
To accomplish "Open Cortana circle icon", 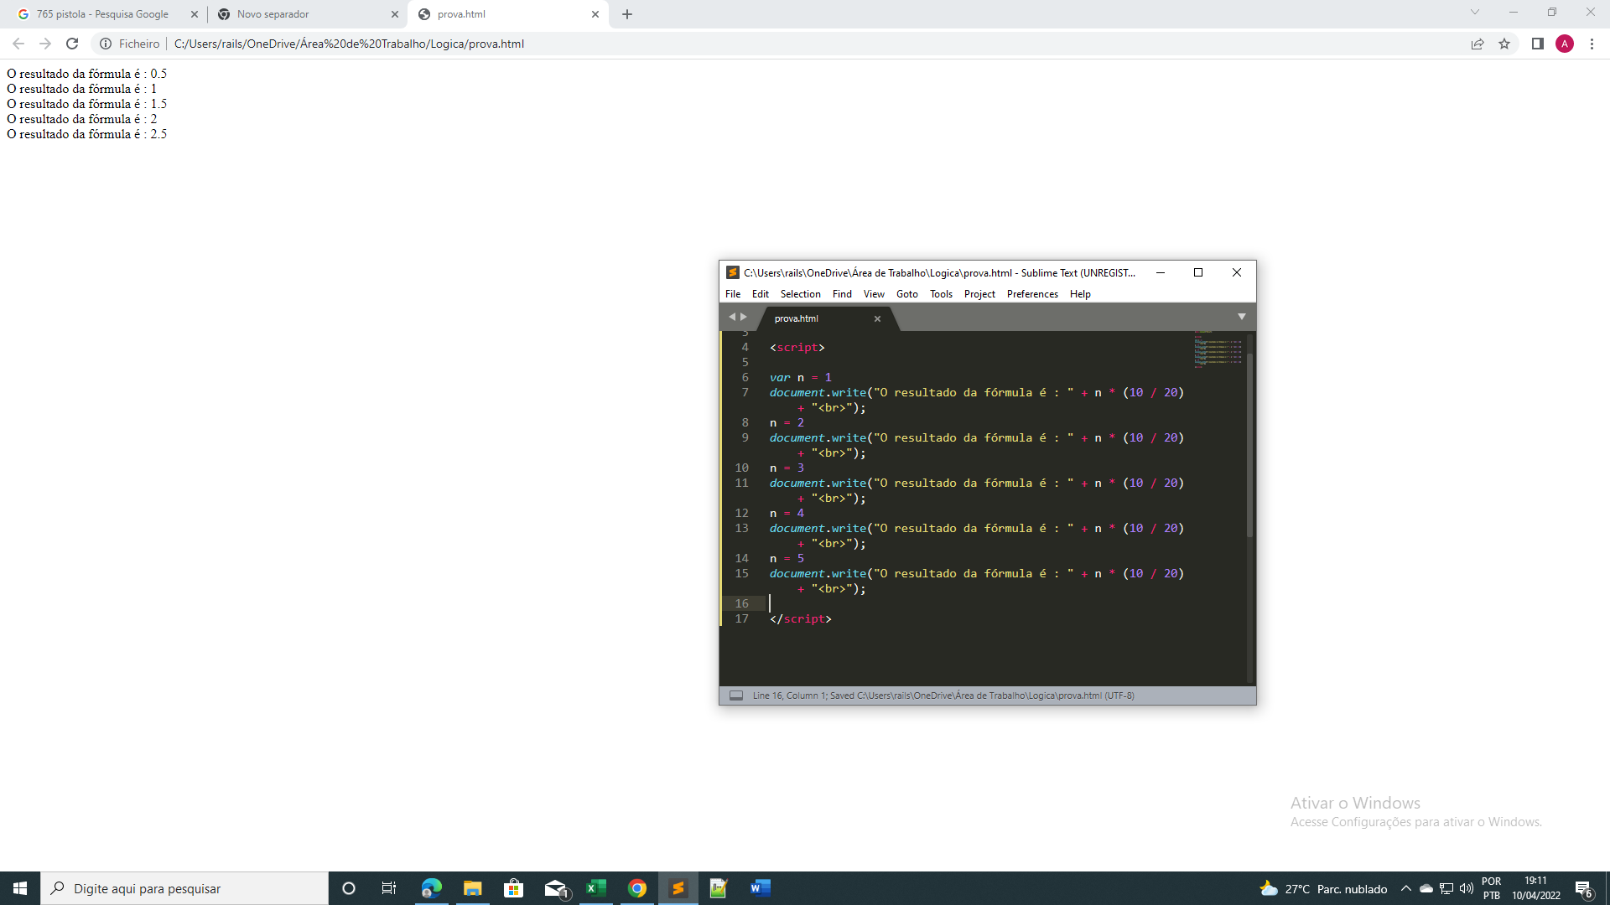I will 349,888.
